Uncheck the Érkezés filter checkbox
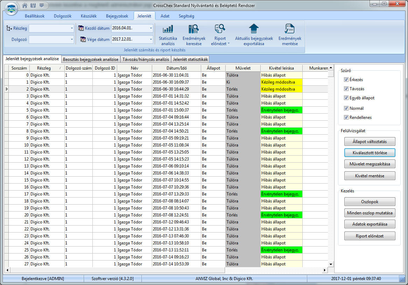 pos(346,80)
